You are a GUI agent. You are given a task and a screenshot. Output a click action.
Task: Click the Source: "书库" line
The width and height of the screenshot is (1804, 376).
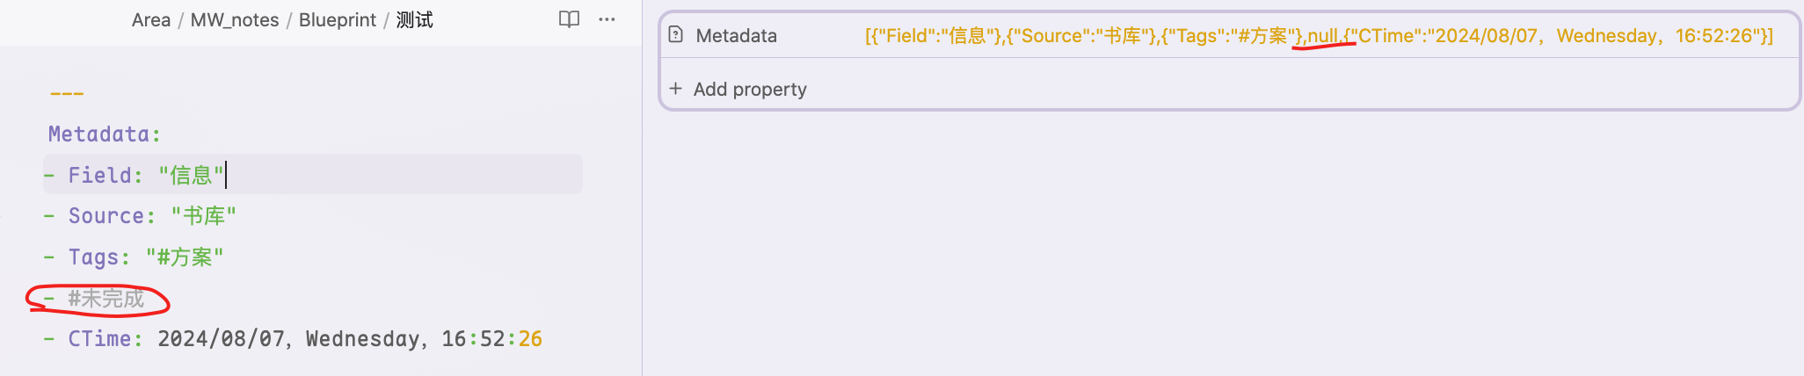tap(141, 216)
